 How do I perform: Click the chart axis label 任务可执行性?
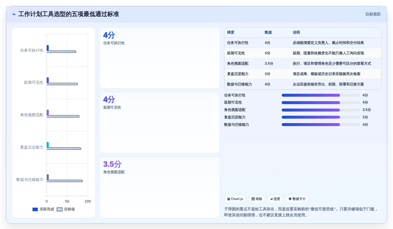(32, 50)
